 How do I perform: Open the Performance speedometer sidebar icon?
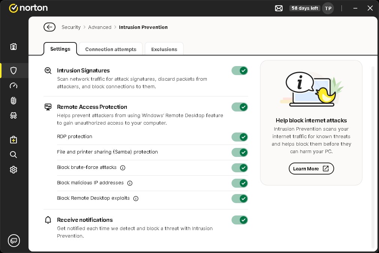click(14, 86)
